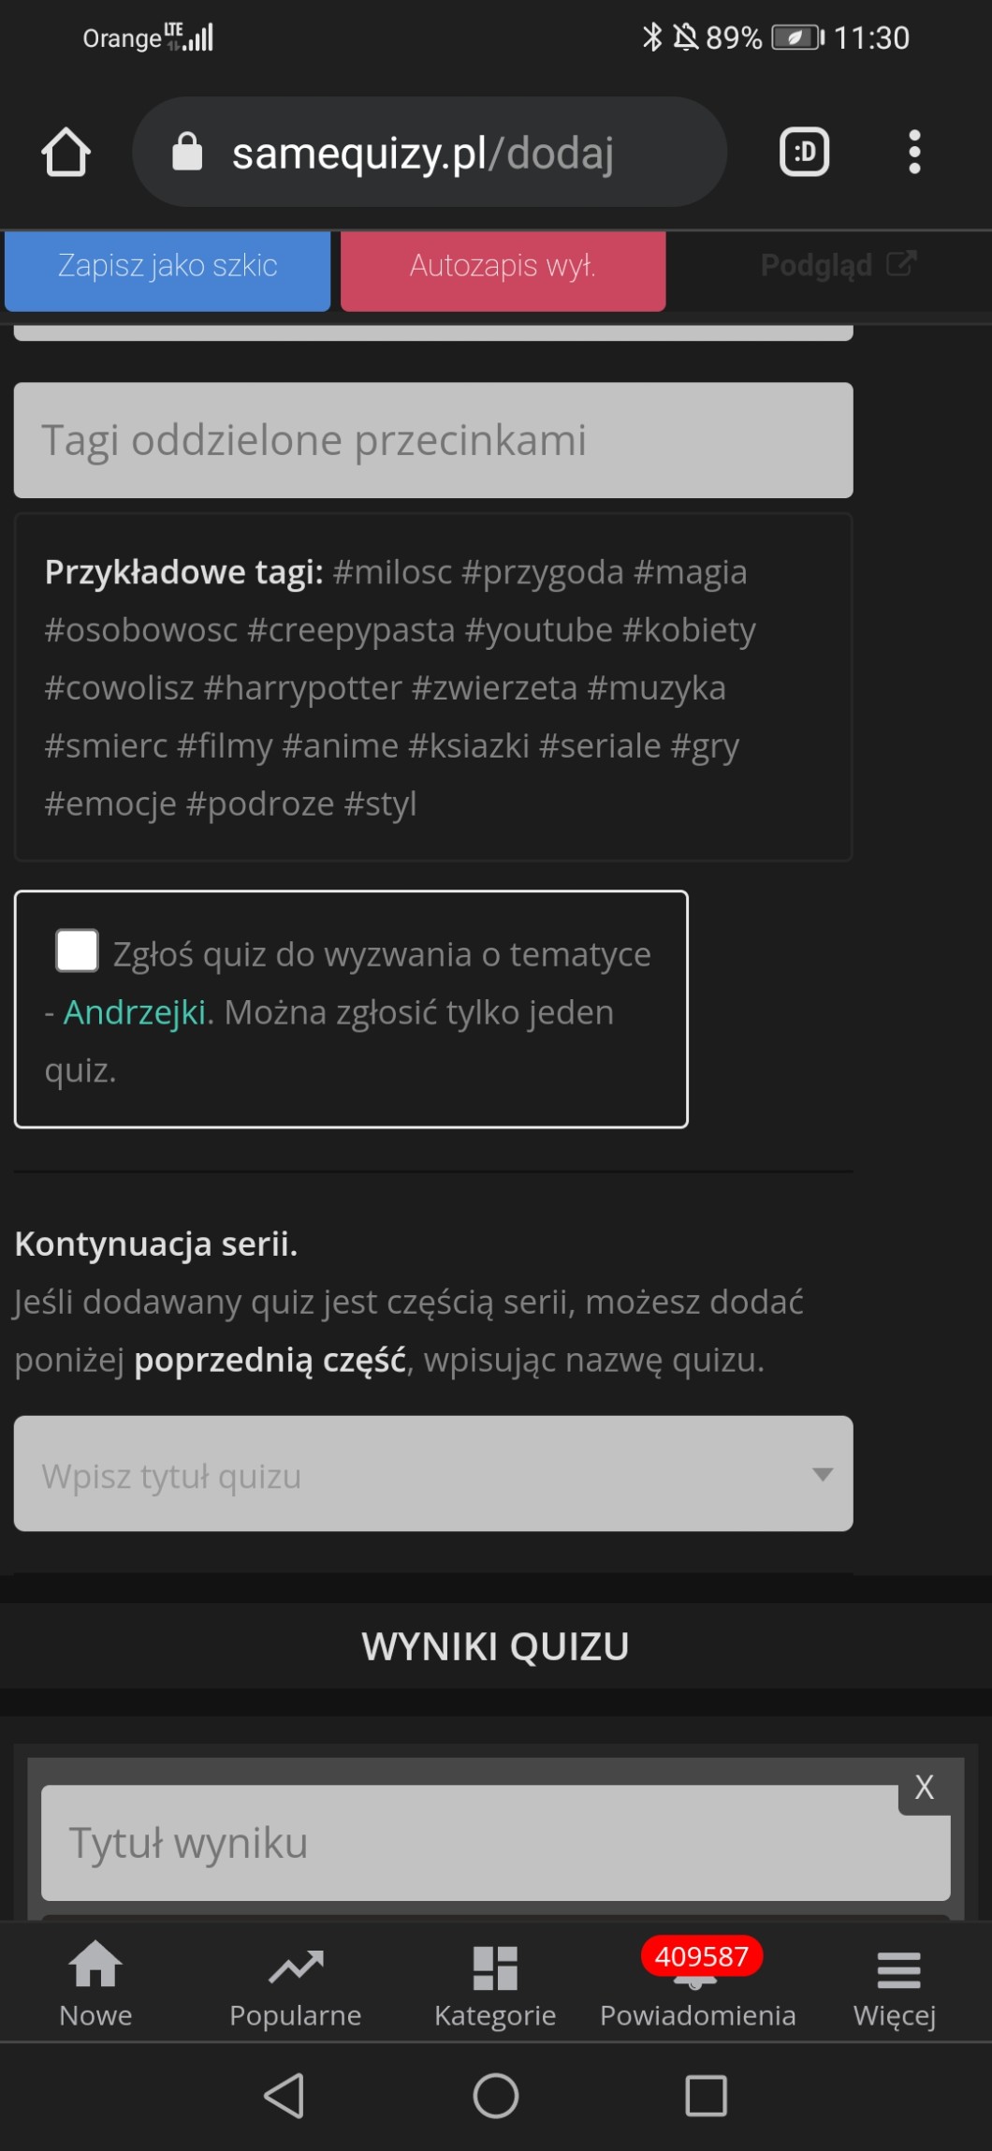Remove the result with the X button
Image resolution: width=992 pixels, height=2151 pixels.
pos(925,1787)
